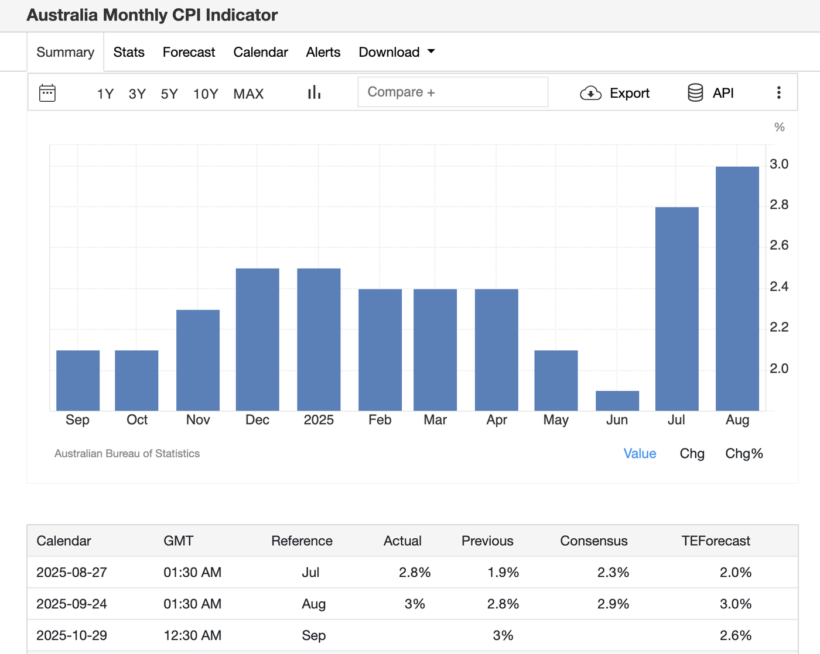The height and width of the screenshot is (654, 820).
Task: Open the Alerts section
Action: pos(323,52)
